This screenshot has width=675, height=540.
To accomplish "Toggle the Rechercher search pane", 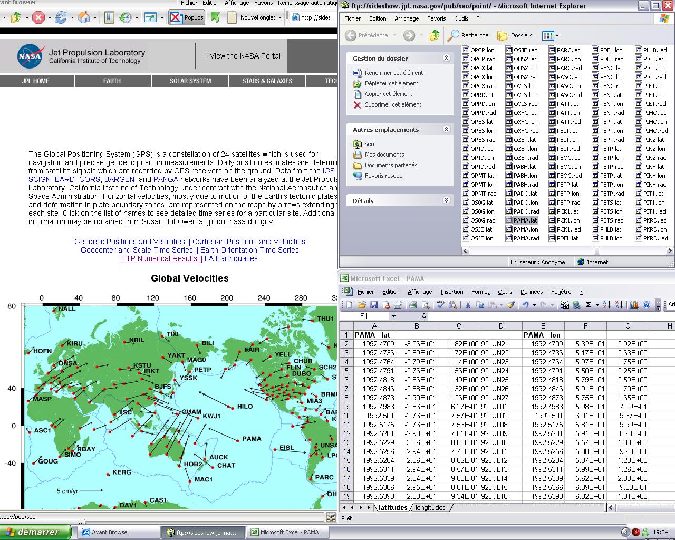I will tap(469, 35).
